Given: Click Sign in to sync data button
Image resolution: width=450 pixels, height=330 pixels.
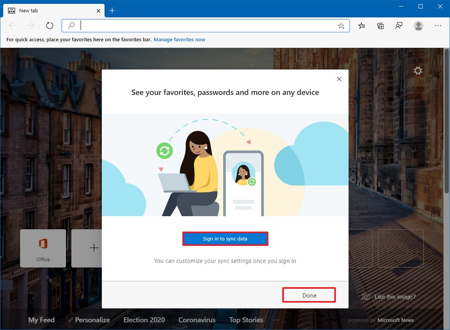Looking at the screenshot, I should [225, 238].
